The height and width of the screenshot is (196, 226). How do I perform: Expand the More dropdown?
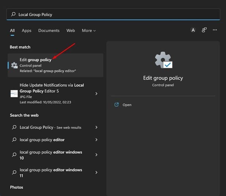click(x=89, y=31)
